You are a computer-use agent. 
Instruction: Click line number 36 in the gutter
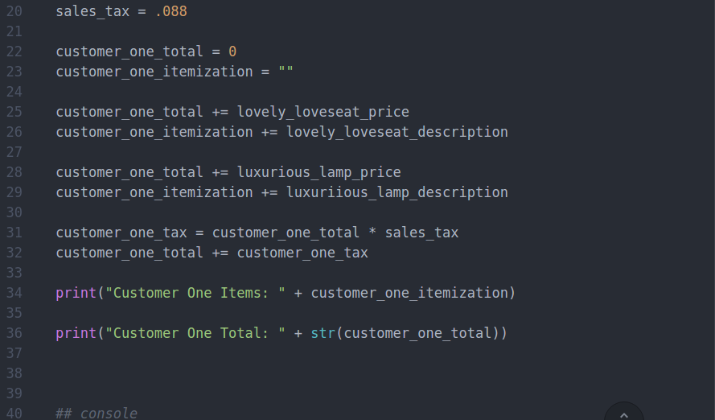tap(14, 333)
